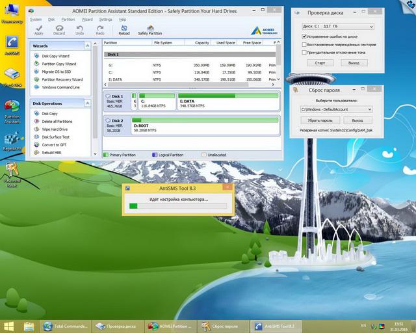
Task: Switch to Сброс пароля taskbar button
Action: click(223, 326)
